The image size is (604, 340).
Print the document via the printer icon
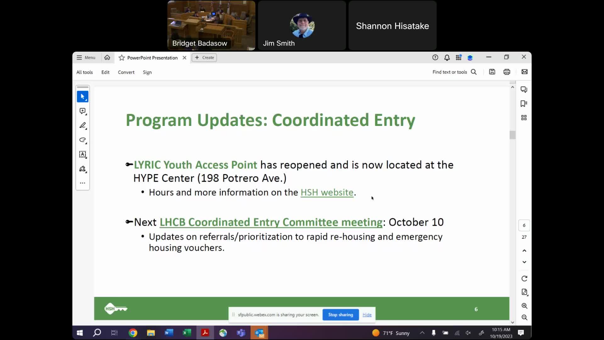[x=507, y=72]
